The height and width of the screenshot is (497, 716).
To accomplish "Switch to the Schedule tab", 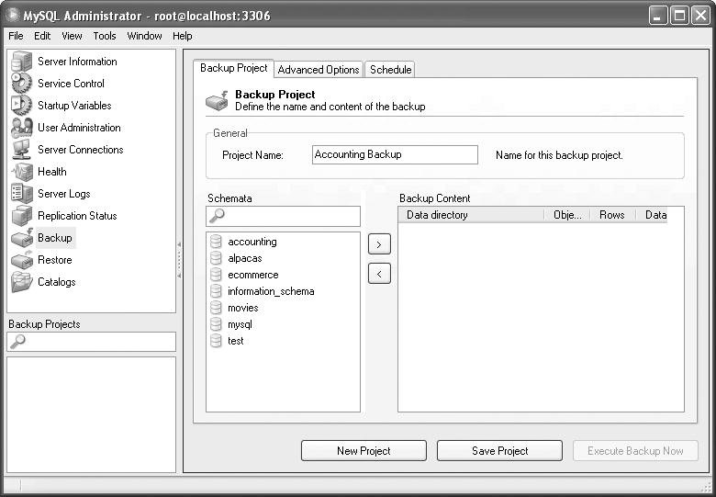I will point(390,70).
